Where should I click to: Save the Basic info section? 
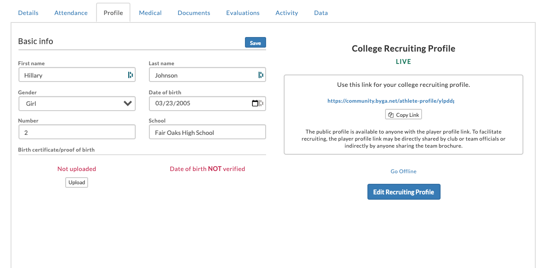click(x=256, y=43)
